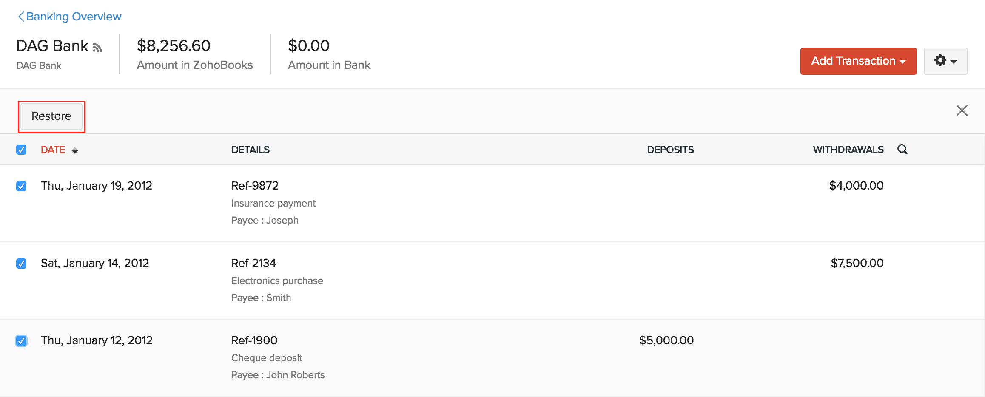
Task: Uncheck the Ref-1900 cheque deposit row
Action: pos(21,340)
